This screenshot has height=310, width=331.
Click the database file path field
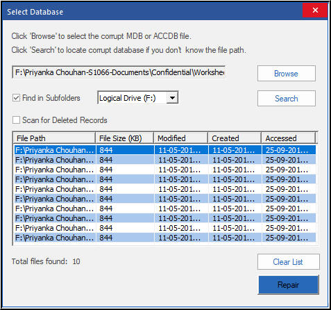click(119, 72)
